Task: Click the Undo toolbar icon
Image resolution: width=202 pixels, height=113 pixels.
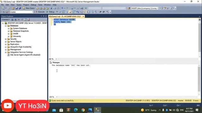Action: pyautogui.click(x=62, y=8)
